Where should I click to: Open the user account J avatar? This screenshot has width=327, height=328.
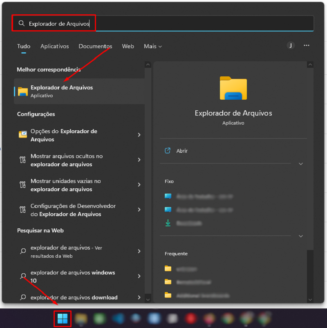291,46
